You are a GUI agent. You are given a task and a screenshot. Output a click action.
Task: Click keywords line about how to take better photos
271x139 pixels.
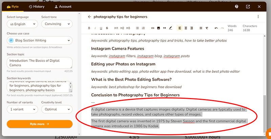[159, 41]
